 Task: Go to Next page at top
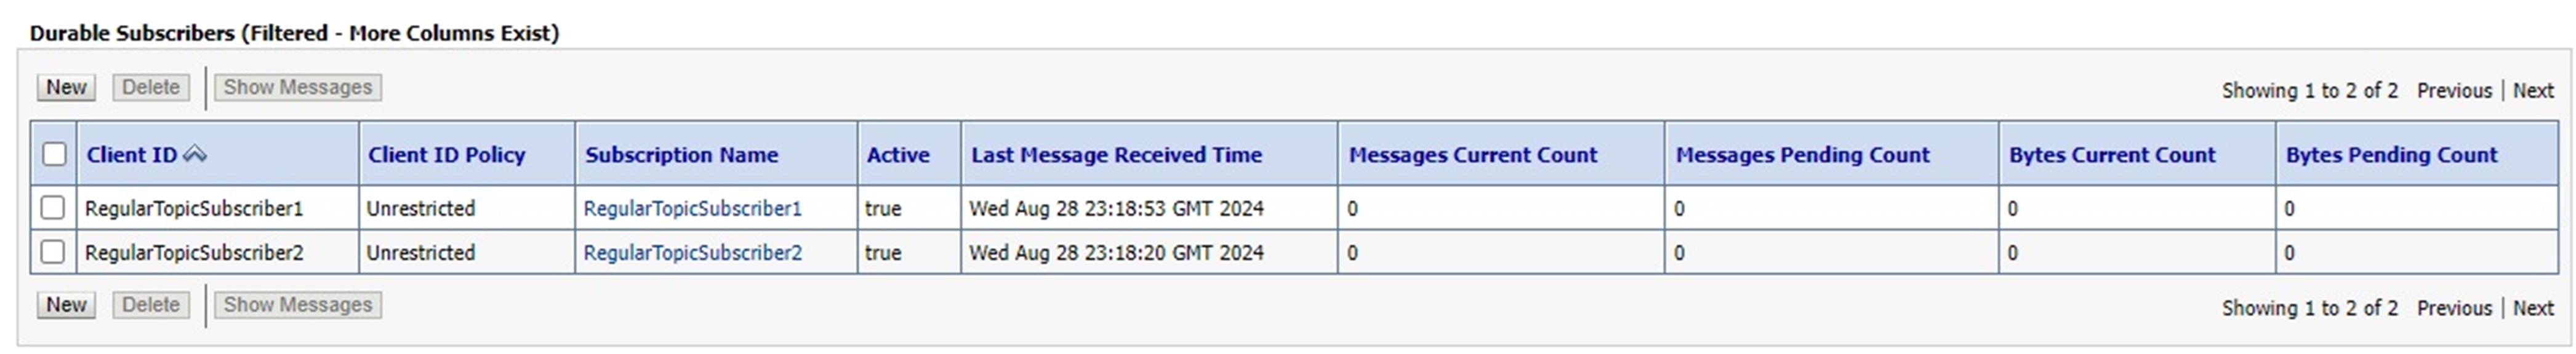(2533, 91)
